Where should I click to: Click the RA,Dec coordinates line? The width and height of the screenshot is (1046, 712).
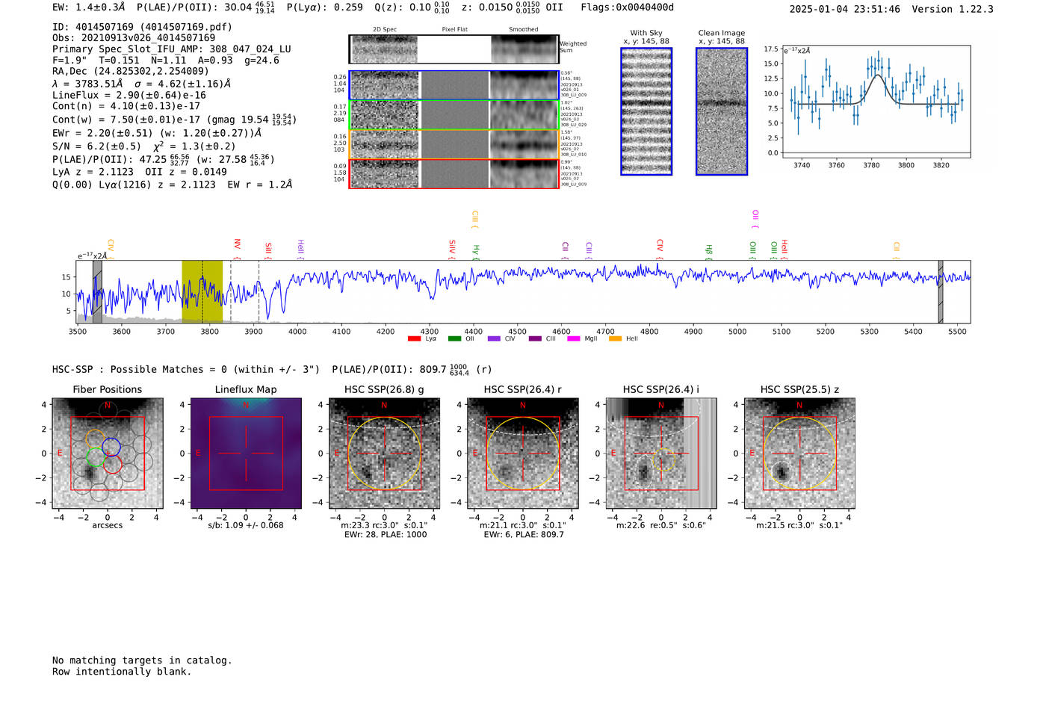click(131, 72)
